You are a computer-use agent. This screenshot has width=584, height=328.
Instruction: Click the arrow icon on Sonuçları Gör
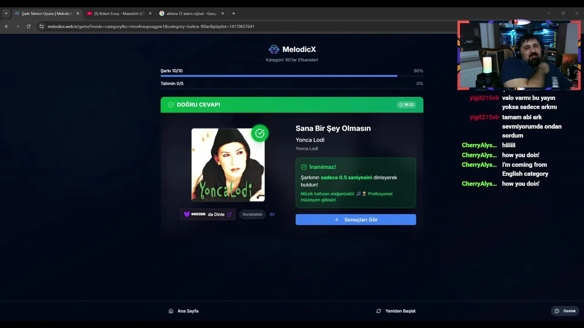point(337,220)
